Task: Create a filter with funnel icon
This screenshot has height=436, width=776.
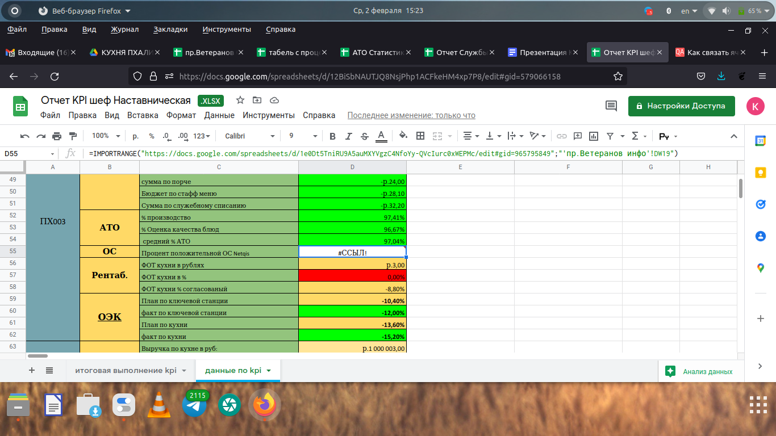Action: tap(610, 136)
